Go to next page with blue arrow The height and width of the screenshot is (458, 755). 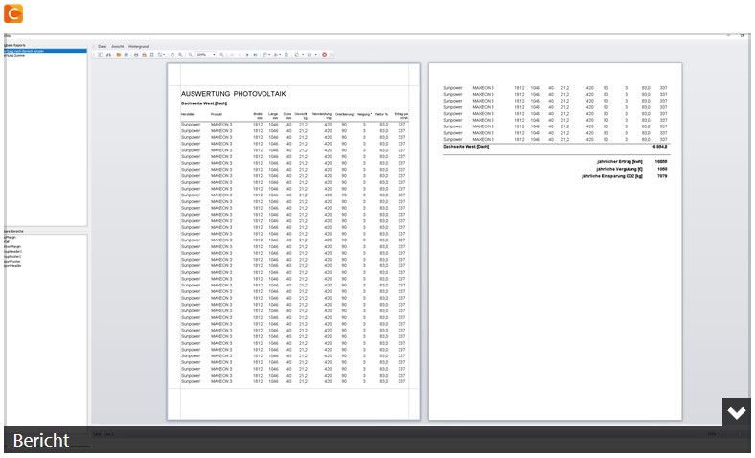[x=247, y=55]
